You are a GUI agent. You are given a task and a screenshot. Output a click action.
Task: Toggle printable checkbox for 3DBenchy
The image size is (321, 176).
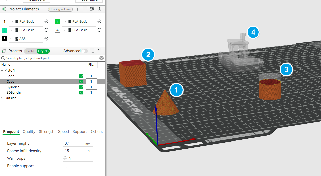click(x=81, y=93)
